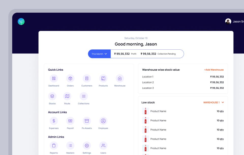Click the third low stock row's 10 qty
244x155 pixels.
click(220, 130)
